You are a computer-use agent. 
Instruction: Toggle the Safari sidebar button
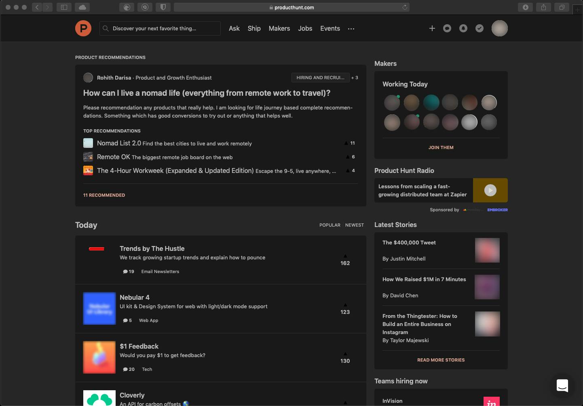tap(64, 7)
